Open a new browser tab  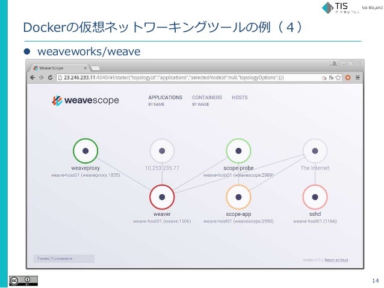[x=95, y=68]
